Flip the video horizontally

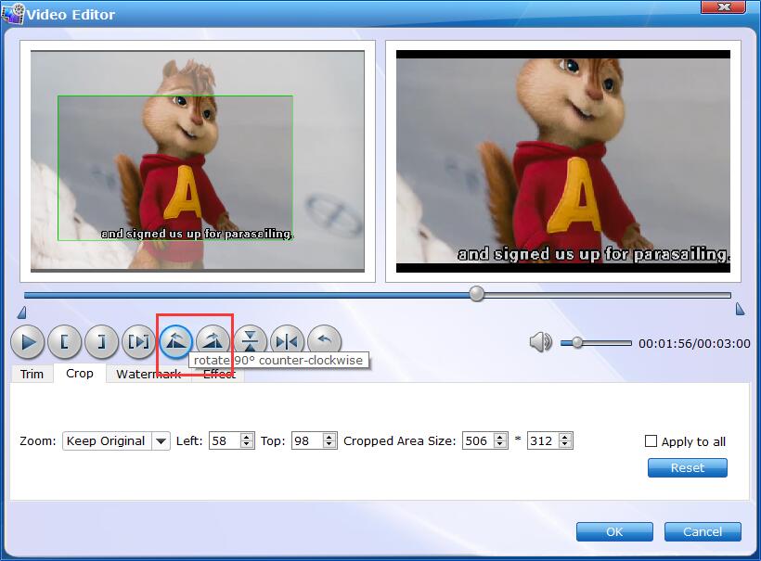coord(288,339)
